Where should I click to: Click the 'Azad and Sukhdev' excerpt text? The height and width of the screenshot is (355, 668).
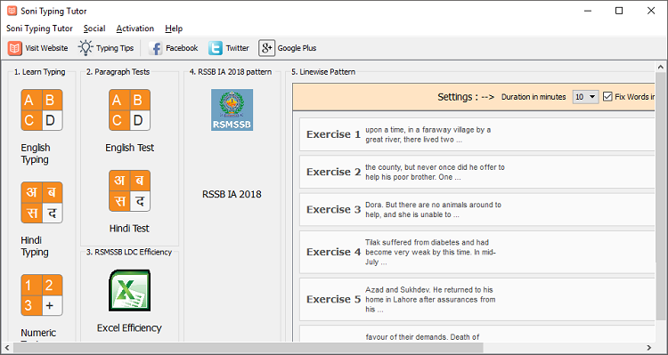tap(430, 299)
